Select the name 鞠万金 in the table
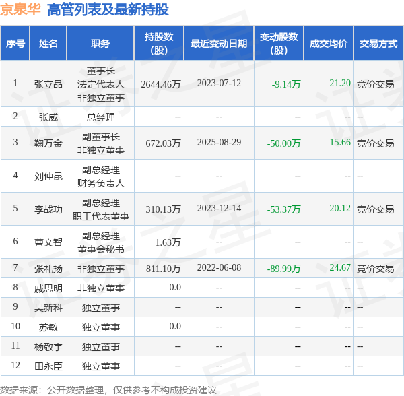Viewport: 404px width, 396px height. coord(48,143)
